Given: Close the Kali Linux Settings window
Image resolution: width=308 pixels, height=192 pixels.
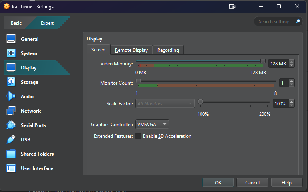Looking at the screenshot, I should [x=297, y=7].
